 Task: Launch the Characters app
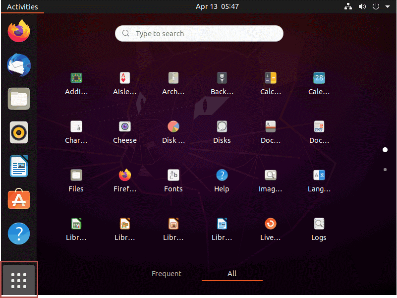pyautogui.click(x=76, y=132)
